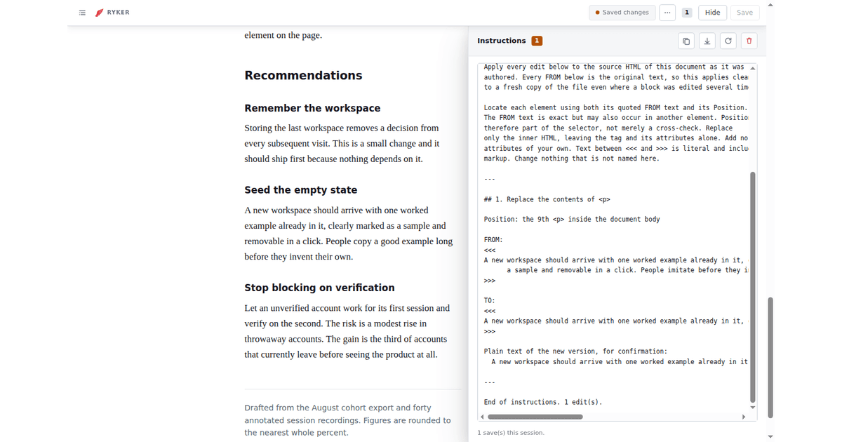The image size is (842, 442).
Task: Click the side panel's outer scrollbar thumb
Action: point(770,357)
